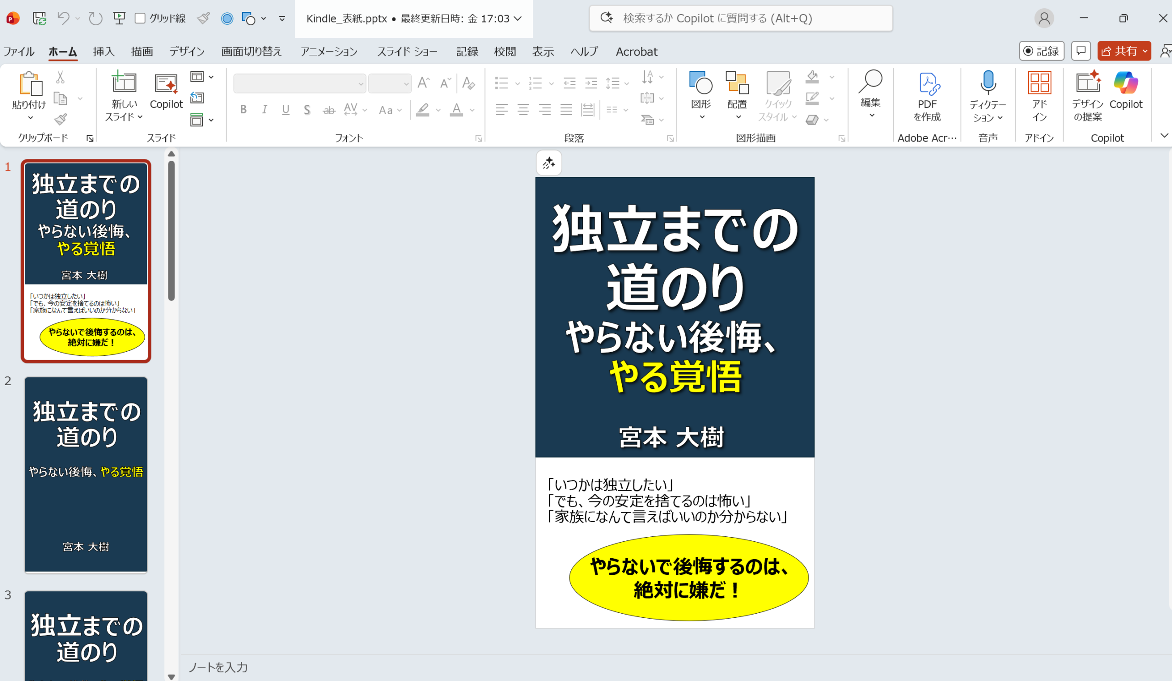Open the アニメーション ribbon tab
This screenshot has height=681, width=1172.
coord(328,52)
